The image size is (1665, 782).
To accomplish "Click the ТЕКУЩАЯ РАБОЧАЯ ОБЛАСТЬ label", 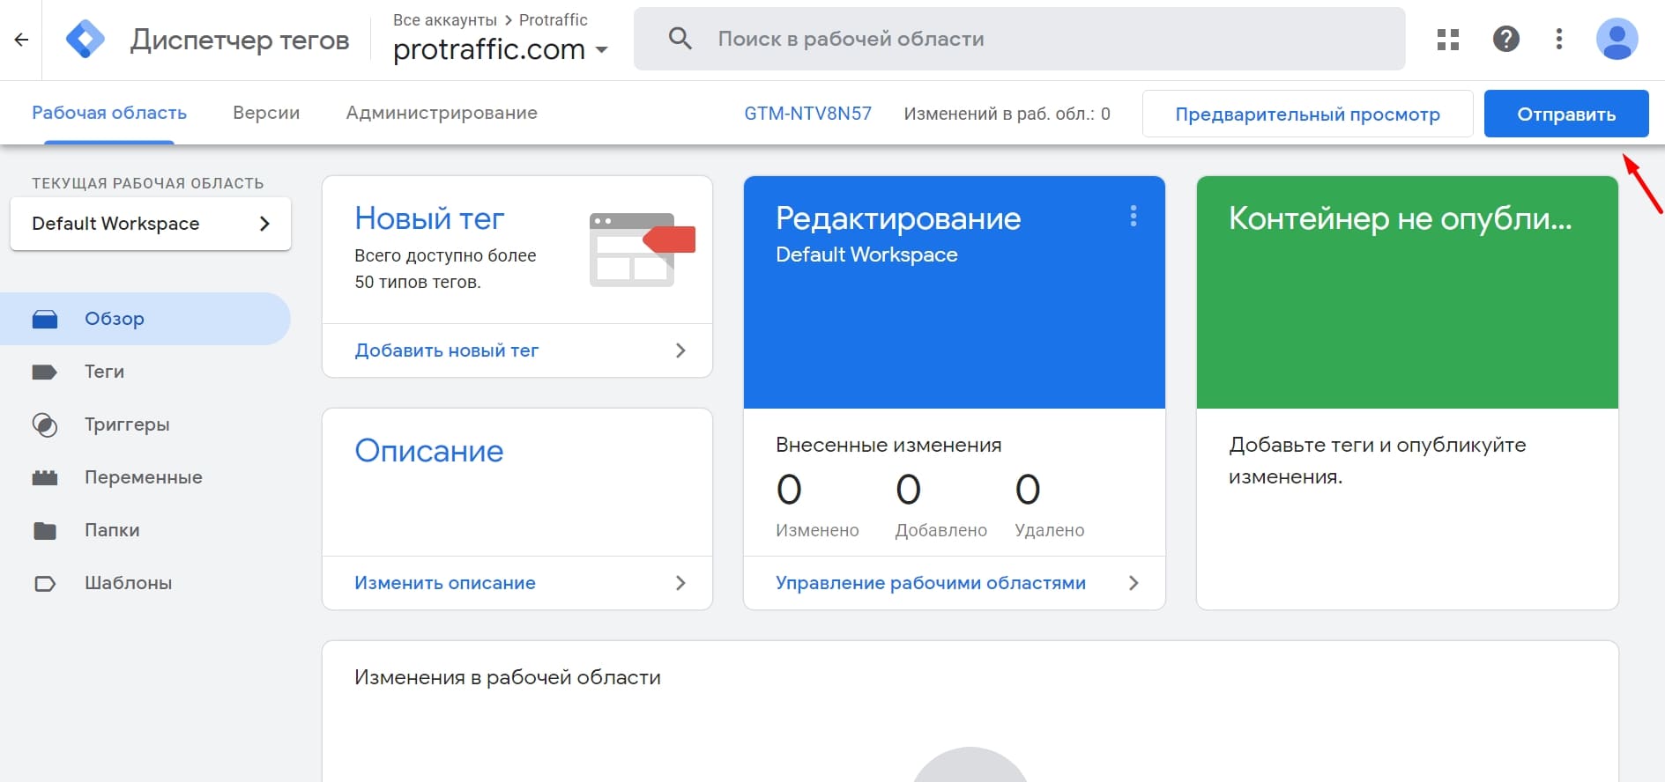I will (148, 183).
